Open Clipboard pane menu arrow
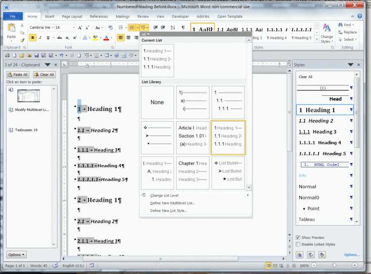Image resolution: width=371 pixels, height=274 pixels. [47, 65]
